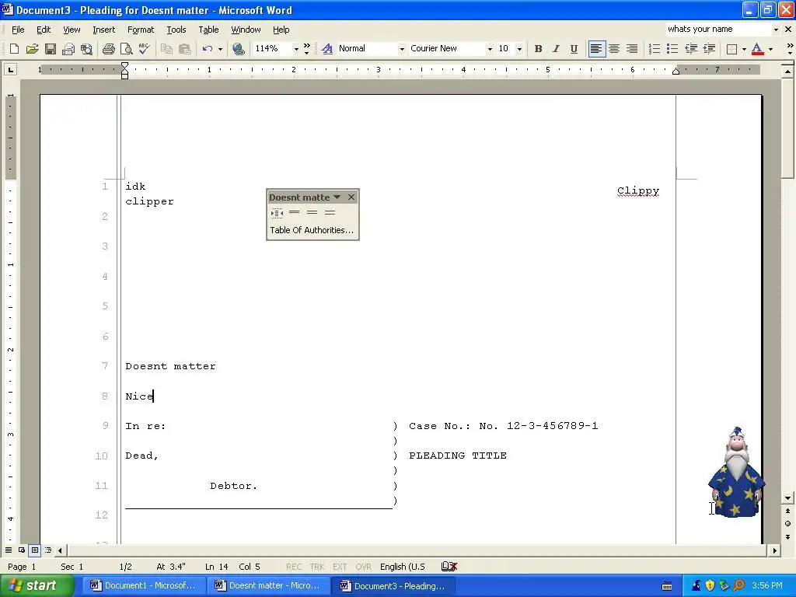Click first icon on Doesnt matter floating toolbar

point(277,213)
